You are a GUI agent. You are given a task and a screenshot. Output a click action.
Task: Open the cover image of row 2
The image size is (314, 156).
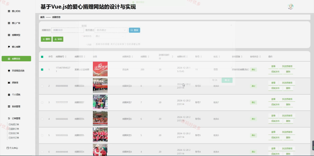point(100,86)
